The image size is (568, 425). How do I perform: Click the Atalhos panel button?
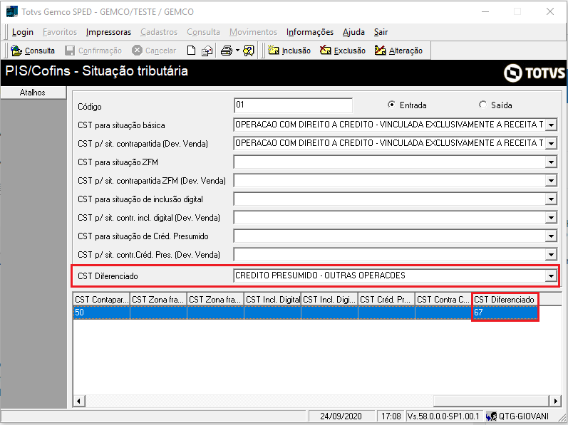[33, 93]
